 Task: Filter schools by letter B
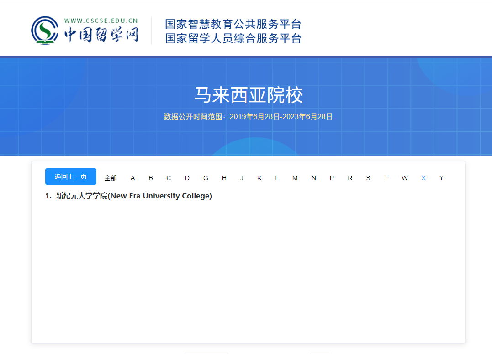tap(151, 178)
